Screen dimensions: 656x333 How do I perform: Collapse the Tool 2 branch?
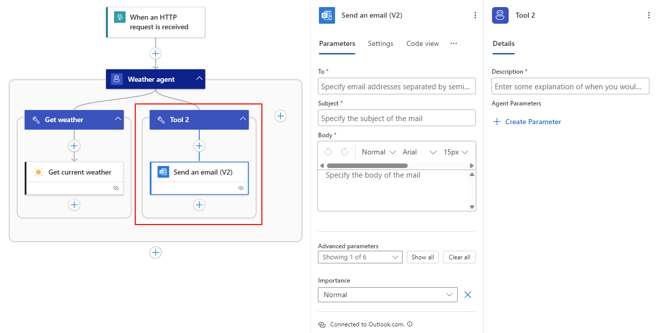point(243,120)
